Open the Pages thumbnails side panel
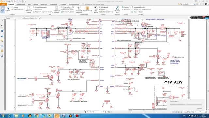This screenshot has width=209, height=118. coord(2,31)
